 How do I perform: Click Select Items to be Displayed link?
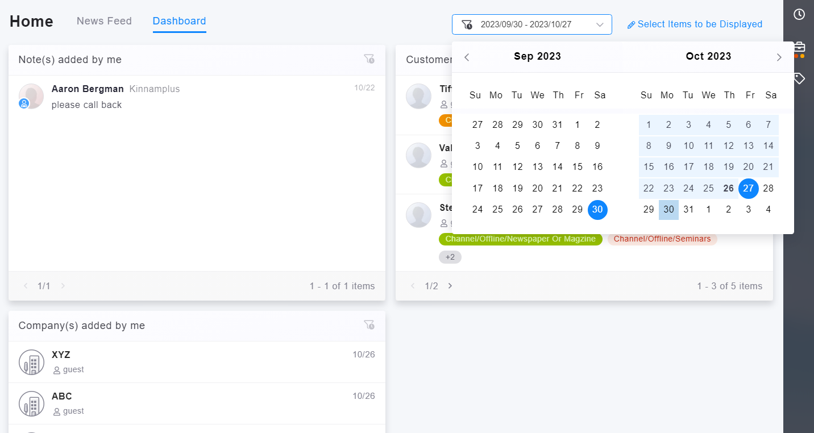click(695, 24)
